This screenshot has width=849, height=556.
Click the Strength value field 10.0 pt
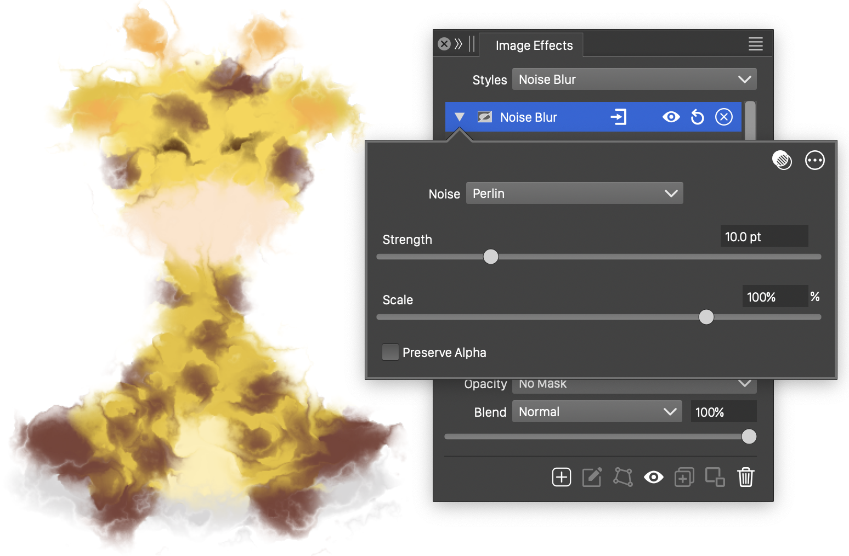(x=763, y=237)
